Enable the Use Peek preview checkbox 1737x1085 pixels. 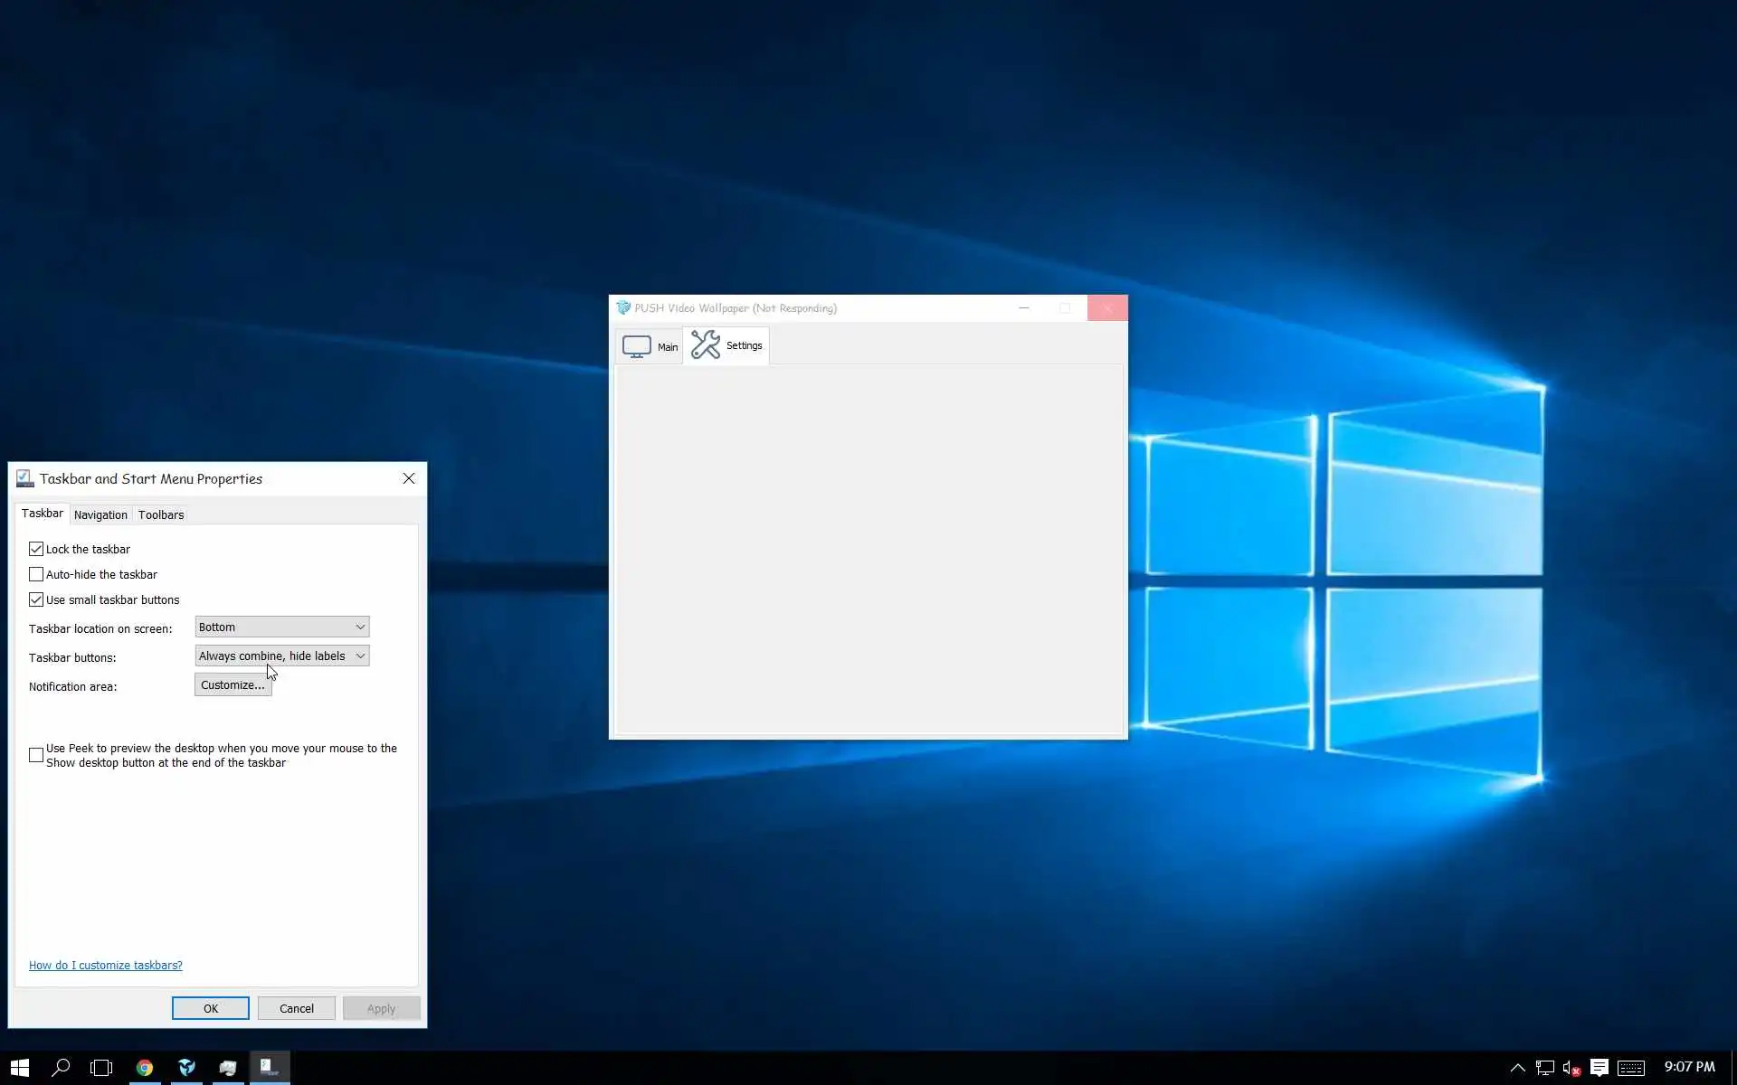click(36, 755)
